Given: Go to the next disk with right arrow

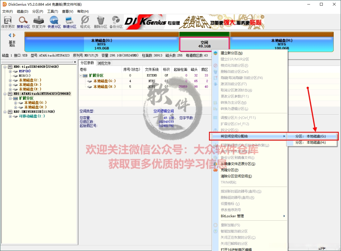Looking at the screenshot, I should coord(14,35).
